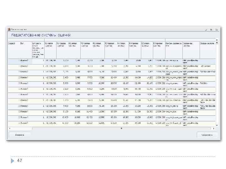The width and height of the screenshot is (226, 169).
Task: Click the 12,450 cell in R3 правая column
Action: tap(111, 78)
